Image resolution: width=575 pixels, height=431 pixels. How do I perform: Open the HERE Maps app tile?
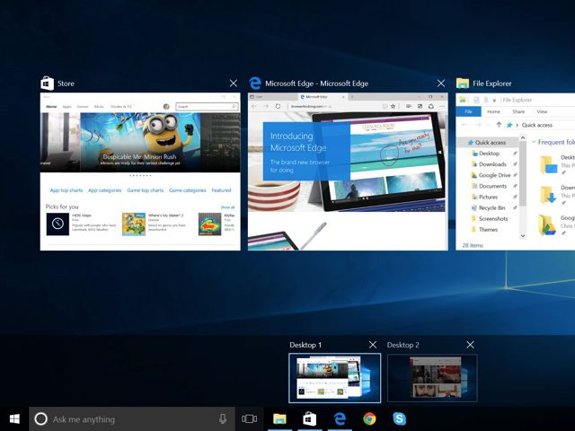pyautogui.click(x=82, y=224)
